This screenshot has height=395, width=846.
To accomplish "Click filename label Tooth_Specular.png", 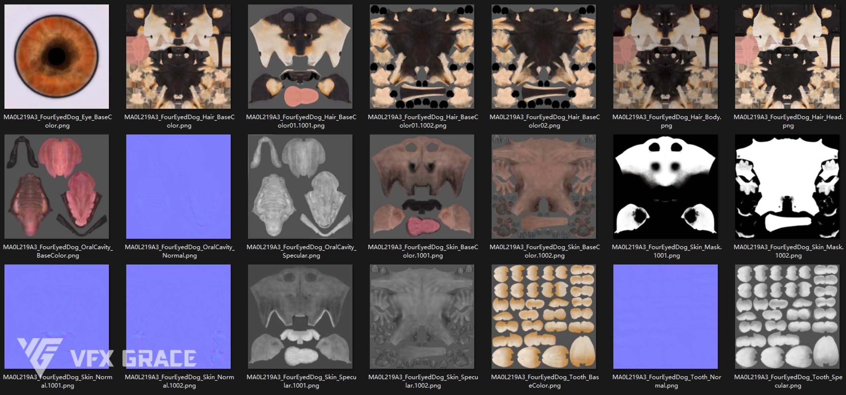I will (x=788, y=381).
